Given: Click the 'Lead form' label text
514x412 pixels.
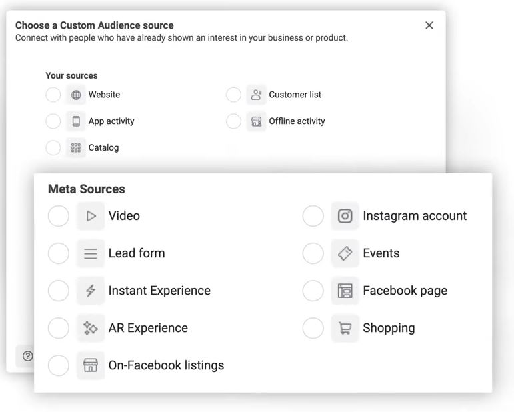Looking at the screenshot, I should tap(137, 253).
